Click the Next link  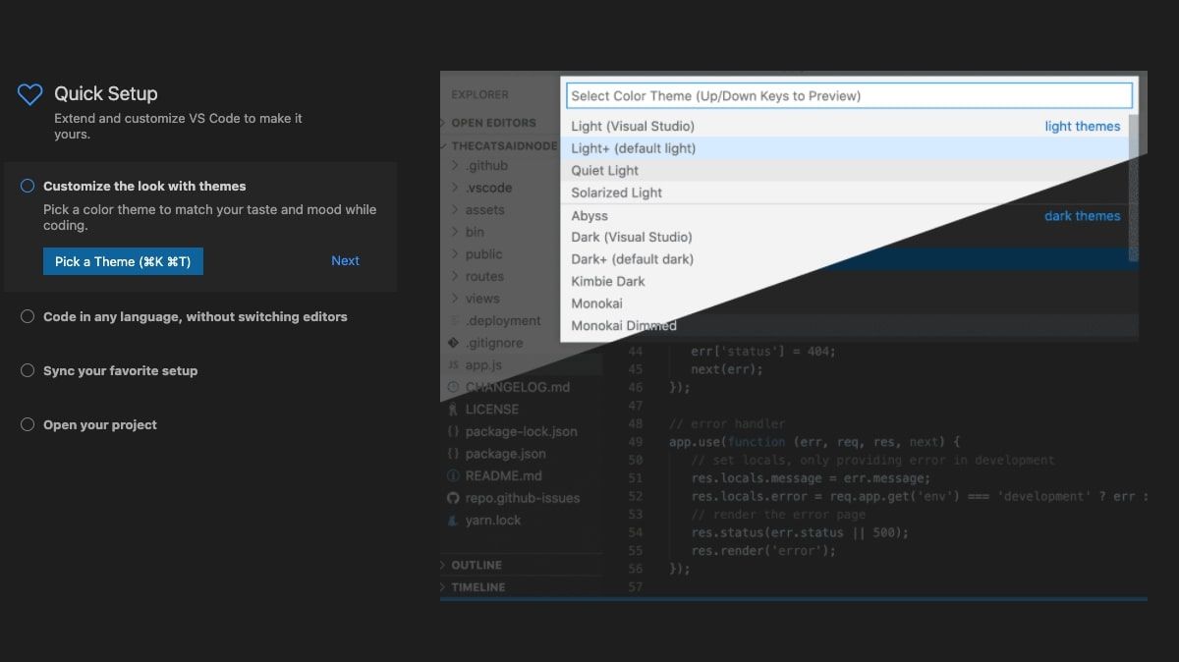point(345,260)
